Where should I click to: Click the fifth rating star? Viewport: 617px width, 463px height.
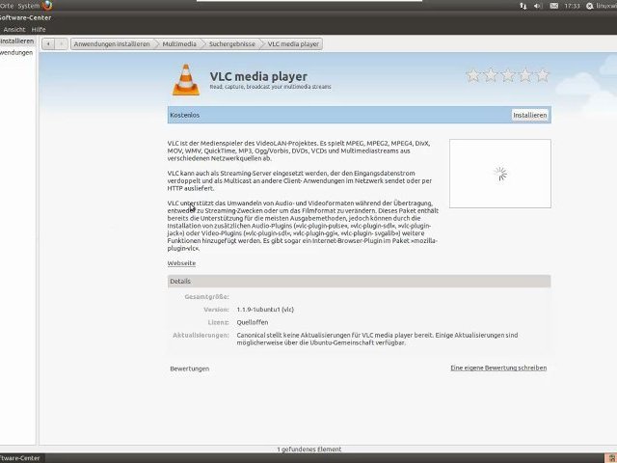[x=542, y=75]
